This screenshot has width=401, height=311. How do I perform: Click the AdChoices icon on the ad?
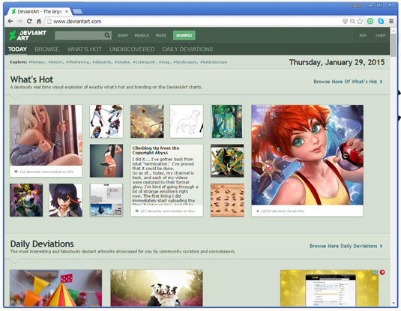point(376,272)
